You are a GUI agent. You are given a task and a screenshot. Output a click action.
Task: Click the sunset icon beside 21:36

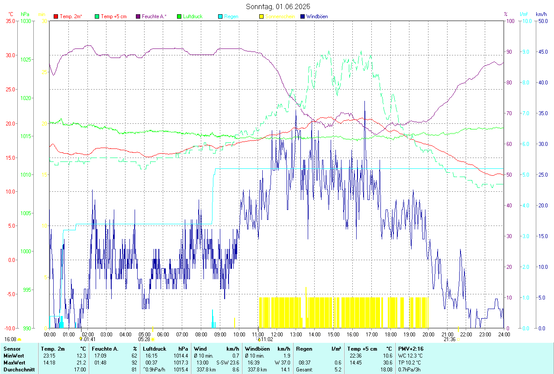[x=458, y=339]
